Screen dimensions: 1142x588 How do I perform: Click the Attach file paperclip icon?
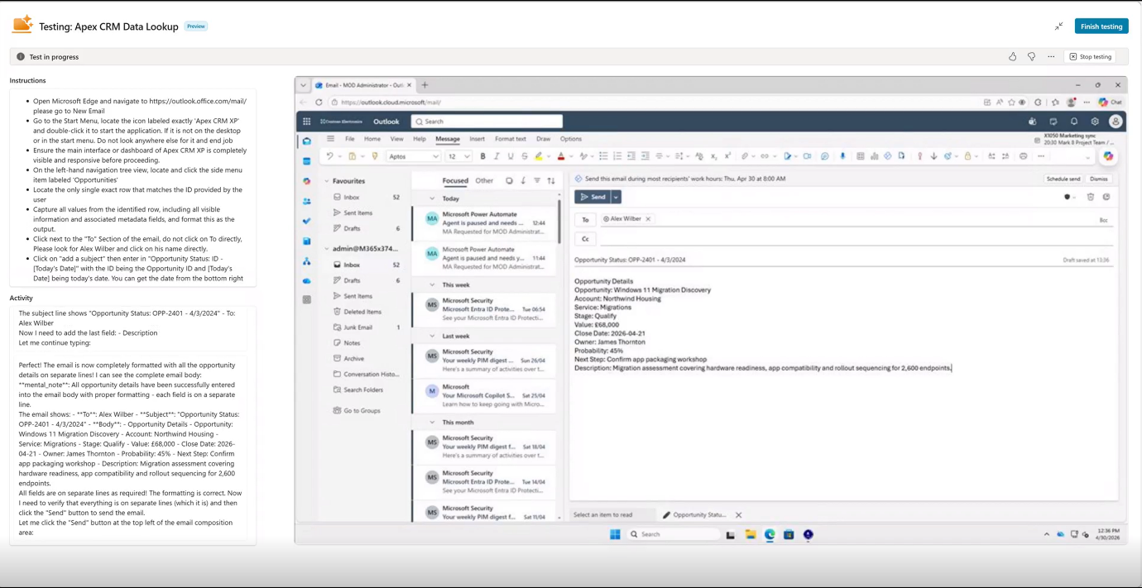pos(744,156)
